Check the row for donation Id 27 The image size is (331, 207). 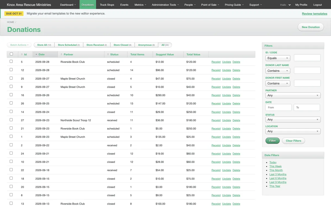pyautogui.click(x=11, y=120)
